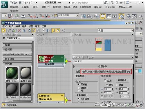Viewport: 145px width, 109px height.
Task: Select the 无 filtering radio button
Action: click(x=79, y=91)
